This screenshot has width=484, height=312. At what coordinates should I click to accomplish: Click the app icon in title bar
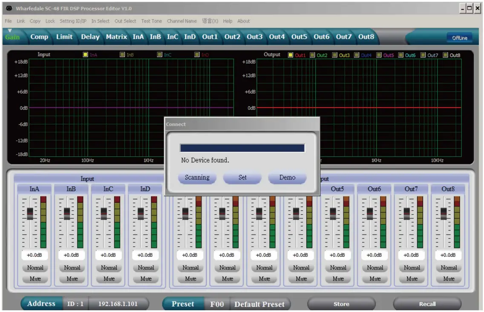pos(8,9)
